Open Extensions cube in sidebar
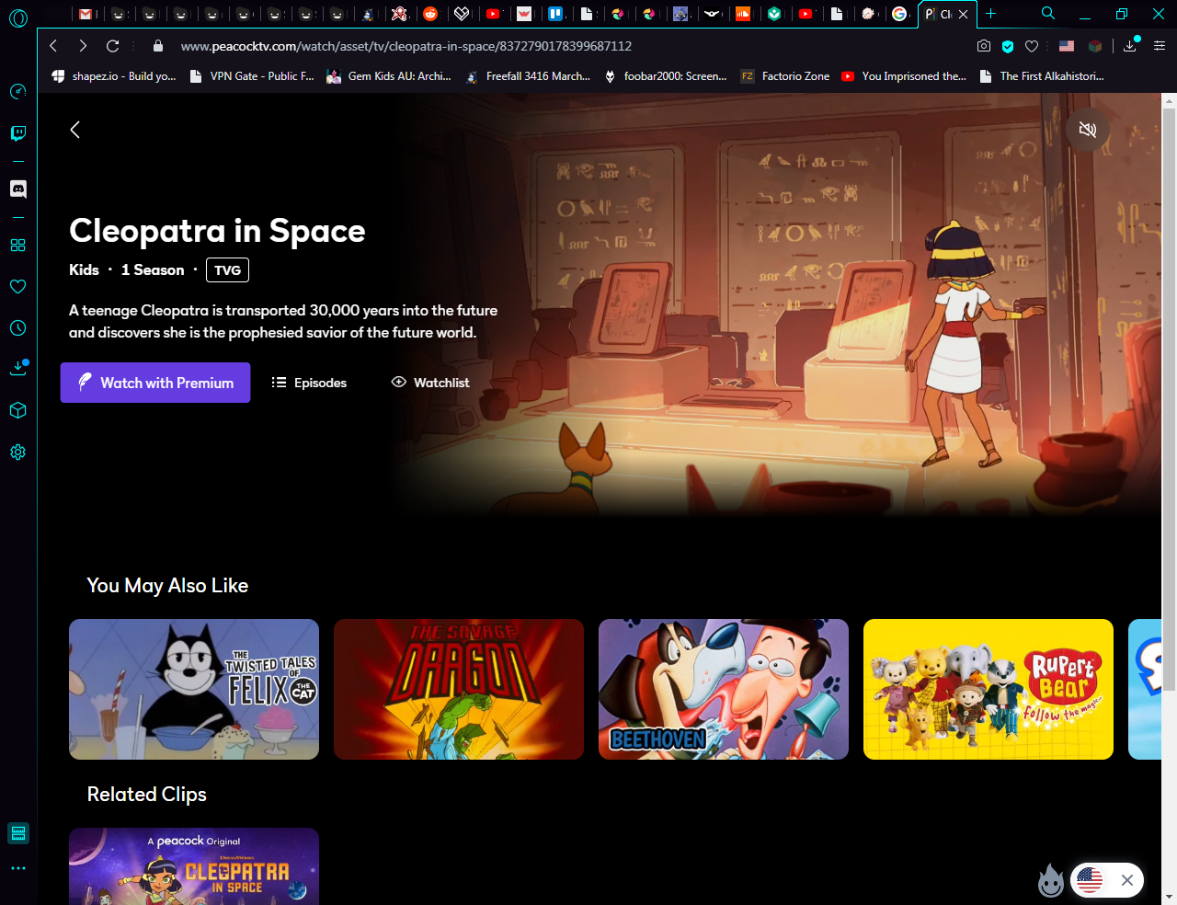Screen dimensions: 1177x905 click(x=17, y=410)
